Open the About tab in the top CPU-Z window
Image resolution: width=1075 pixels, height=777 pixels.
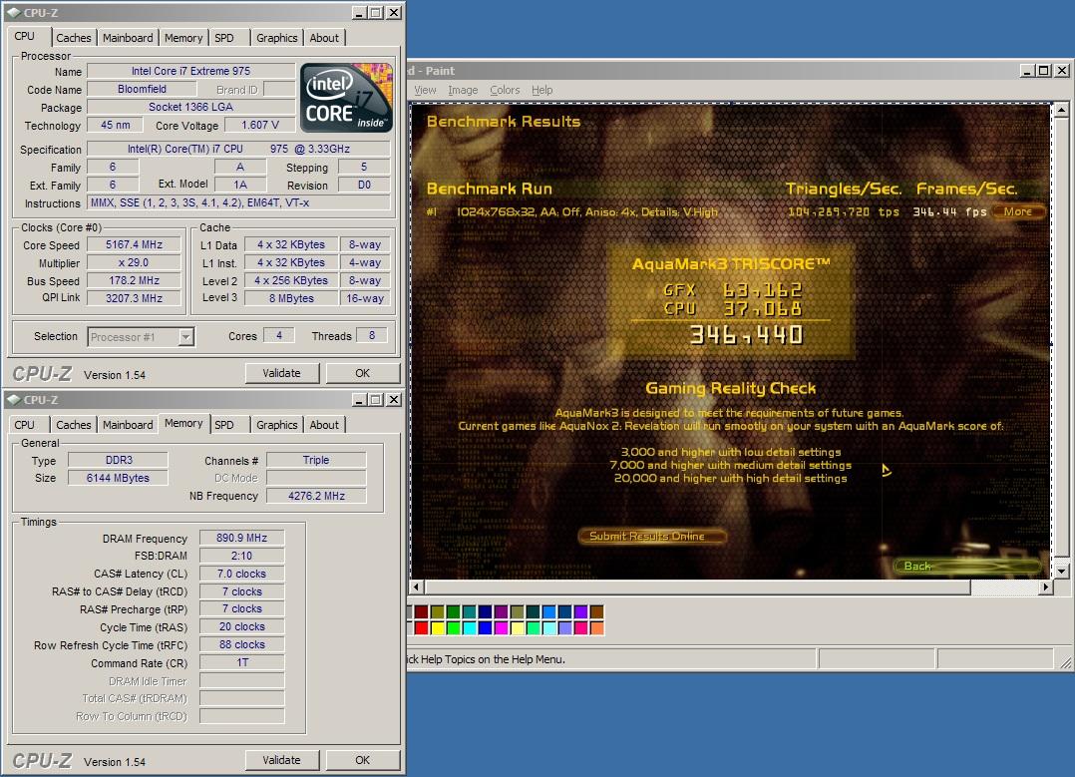[x=323, y=38]
